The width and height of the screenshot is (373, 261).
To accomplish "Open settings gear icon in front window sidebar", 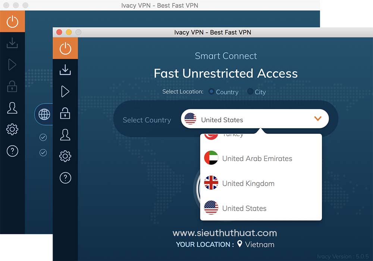I will pyautogui.click(x=65, y=156).
